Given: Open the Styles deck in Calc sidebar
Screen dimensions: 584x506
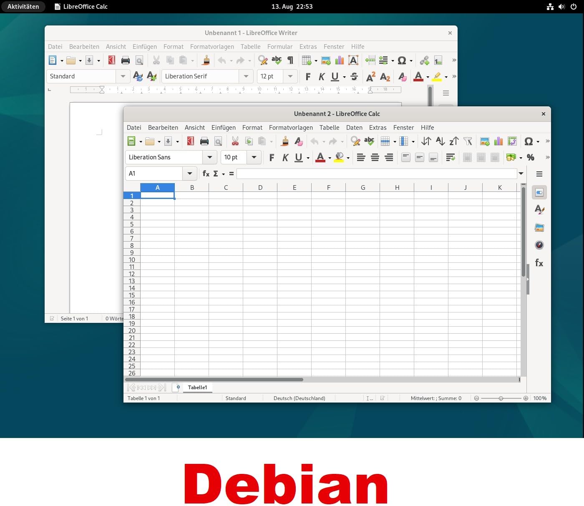Looking at the screenshot, I should [x=539, y=210].
